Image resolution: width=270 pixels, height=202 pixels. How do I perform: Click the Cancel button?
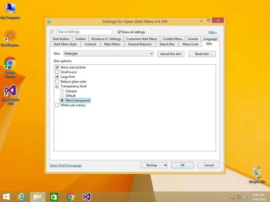click(x=209, y=165)
